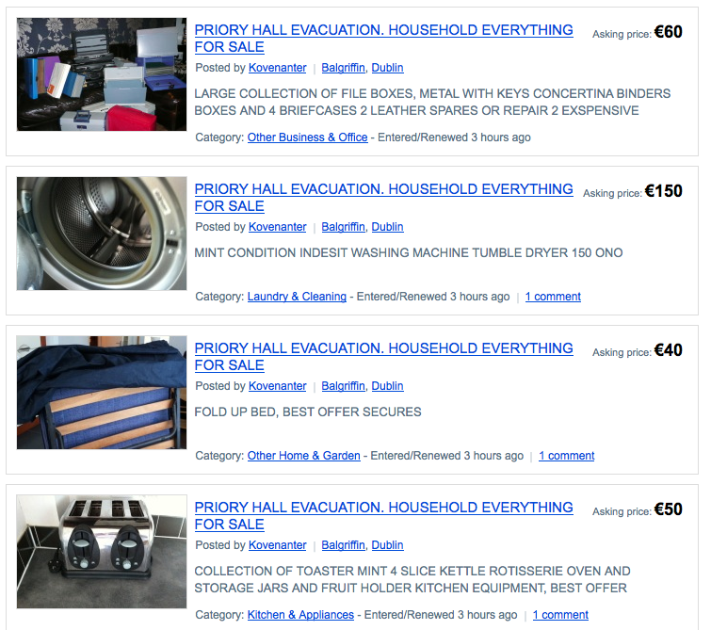The width and height of the screenshot is (711, 630).
Task: Open the €150 washing machine listing title
Action: click(x=383, y=198)
